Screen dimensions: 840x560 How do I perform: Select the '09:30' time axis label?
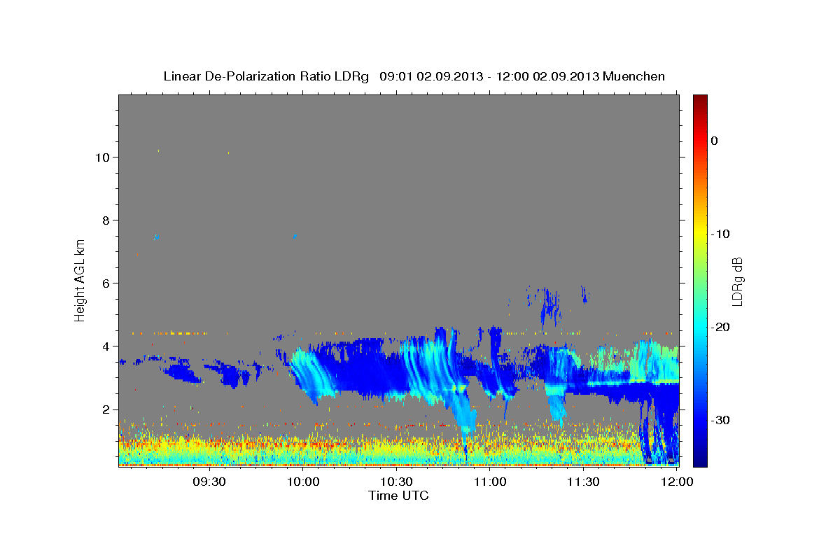(x=209, y=482)
